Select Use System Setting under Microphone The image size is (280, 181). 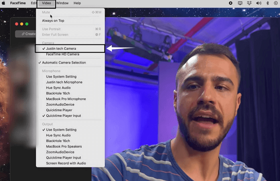coord(70,76)
